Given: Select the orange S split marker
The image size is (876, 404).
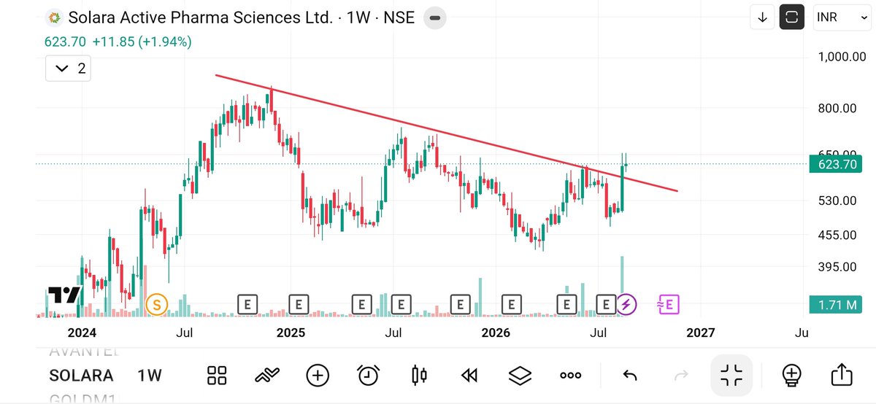Looking at the screenshot, I should coord(156,304).
